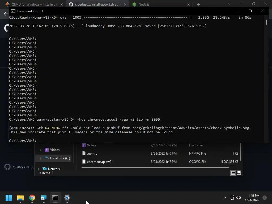
Task: Show hidden system tray icons
Action: pyautogui.click(x=224, y=198)
